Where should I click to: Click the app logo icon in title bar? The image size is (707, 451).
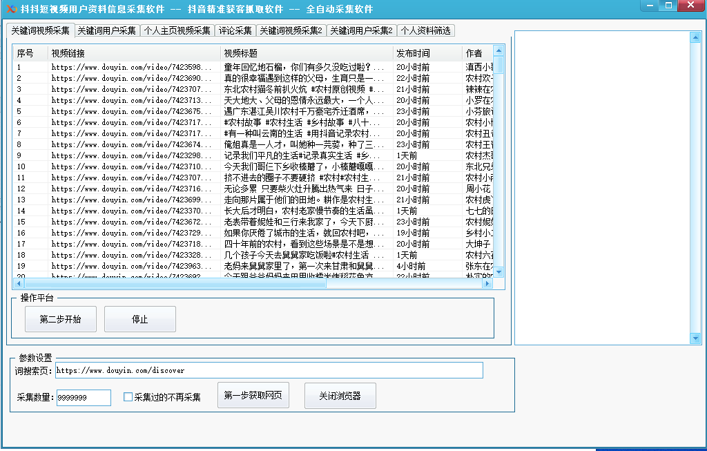tap(11, 9)
